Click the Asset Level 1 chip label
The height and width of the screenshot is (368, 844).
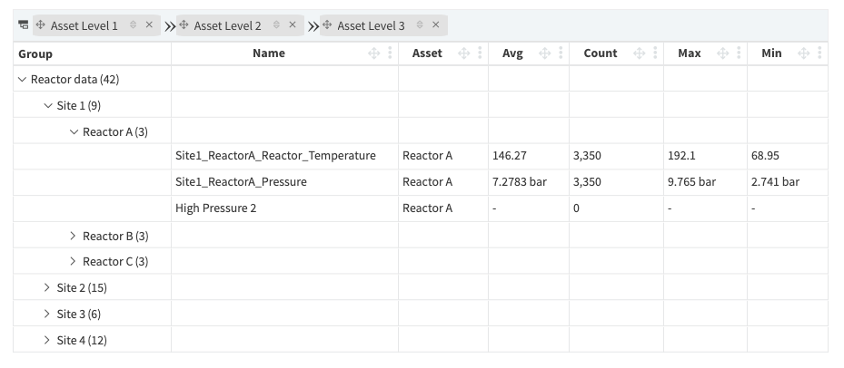pyautogui.click(x=84, y=25)
